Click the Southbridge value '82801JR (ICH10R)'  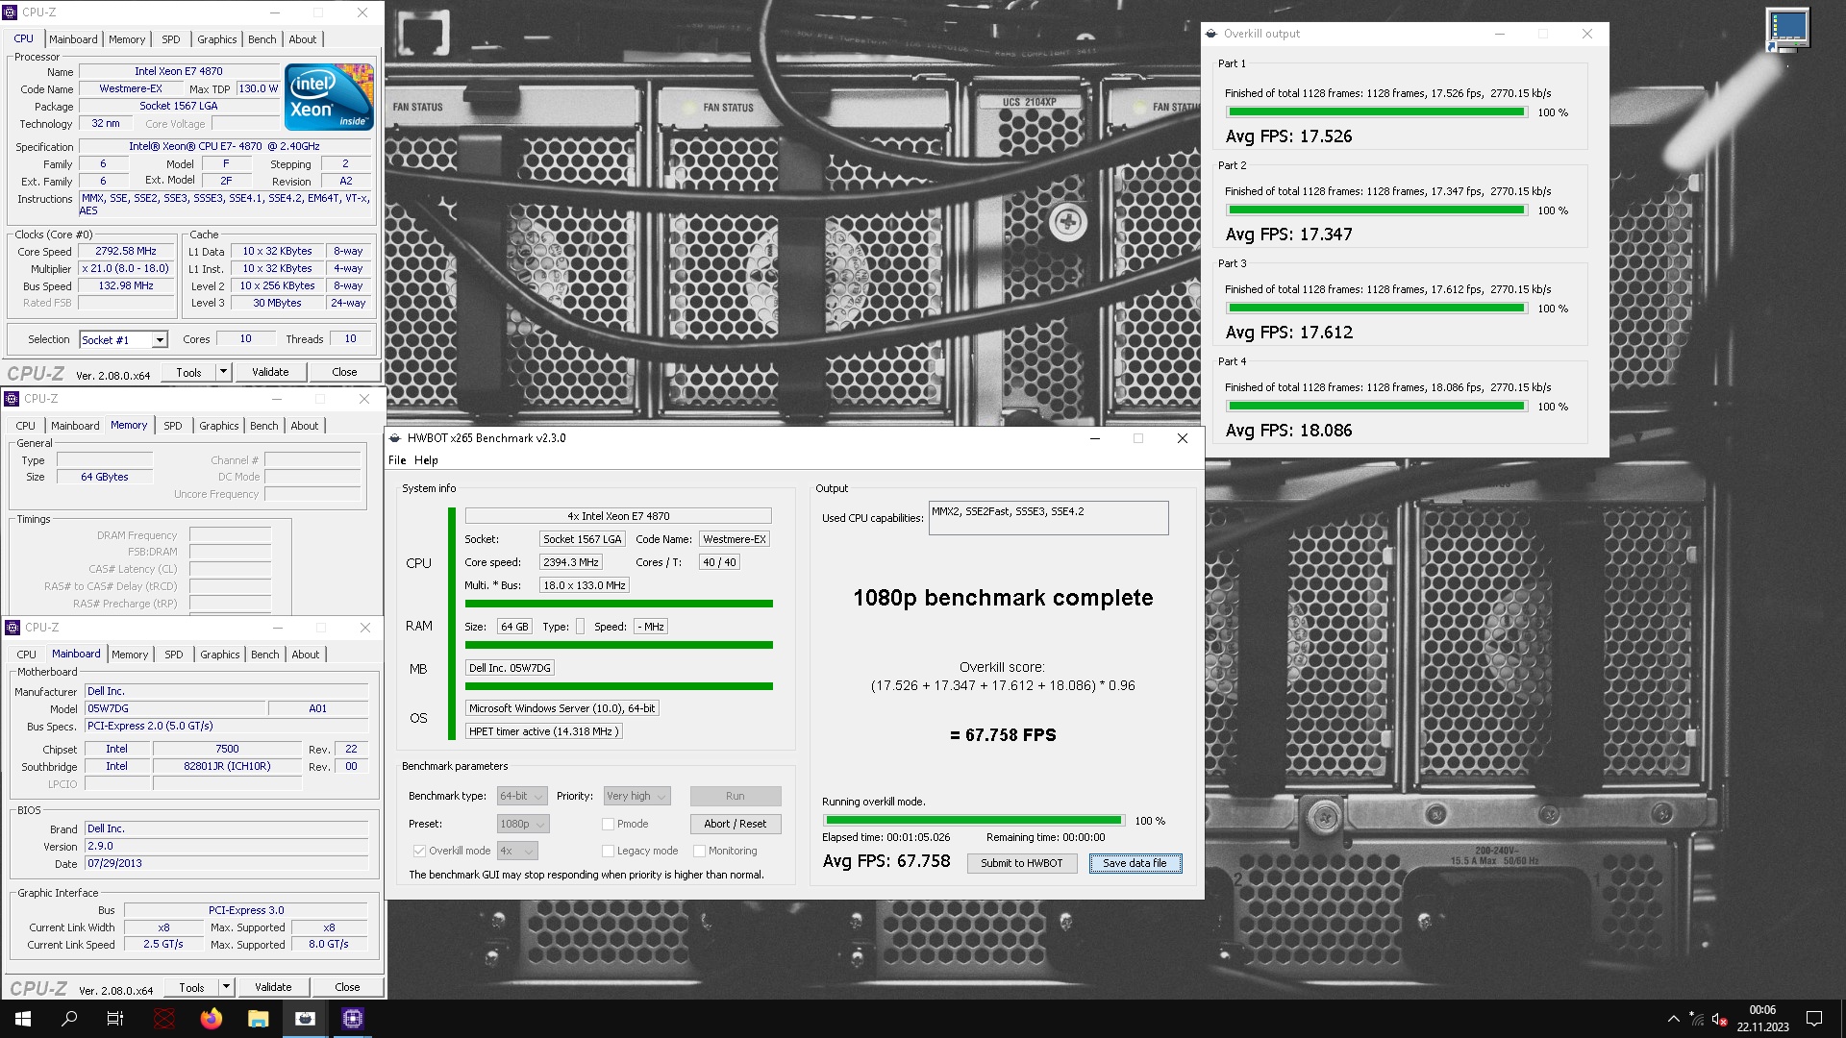[228, 766]
